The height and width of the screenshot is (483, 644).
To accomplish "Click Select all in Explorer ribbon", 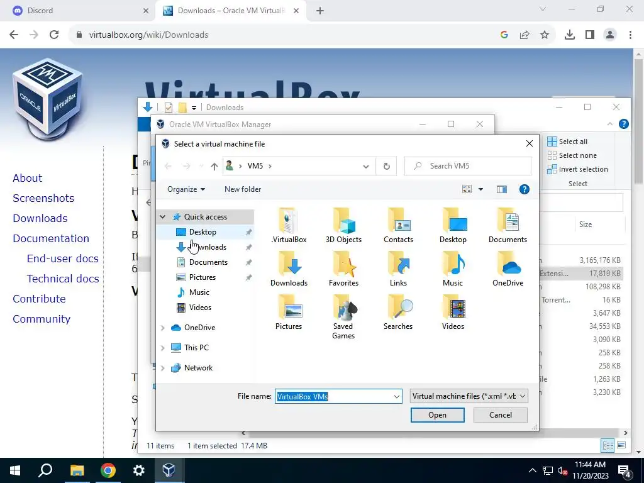I will pos(567,142).
